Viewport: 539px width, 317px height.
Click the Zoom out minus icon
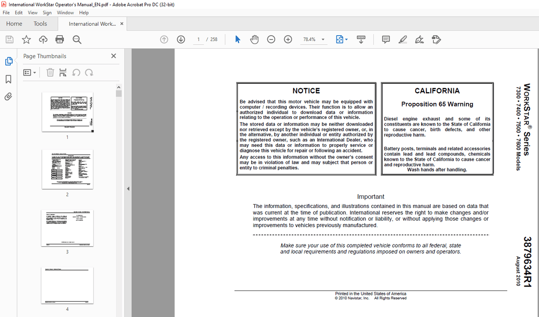click(271, 40)
